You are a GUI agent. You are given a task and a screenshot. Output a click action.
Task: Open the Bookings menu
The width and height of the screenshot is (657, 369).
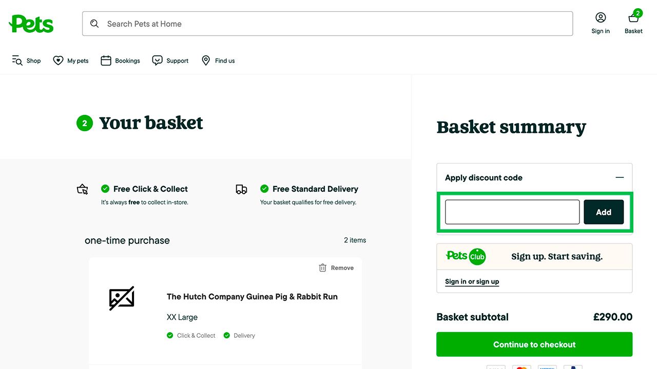pyautogui.click(x=121, y=60)
